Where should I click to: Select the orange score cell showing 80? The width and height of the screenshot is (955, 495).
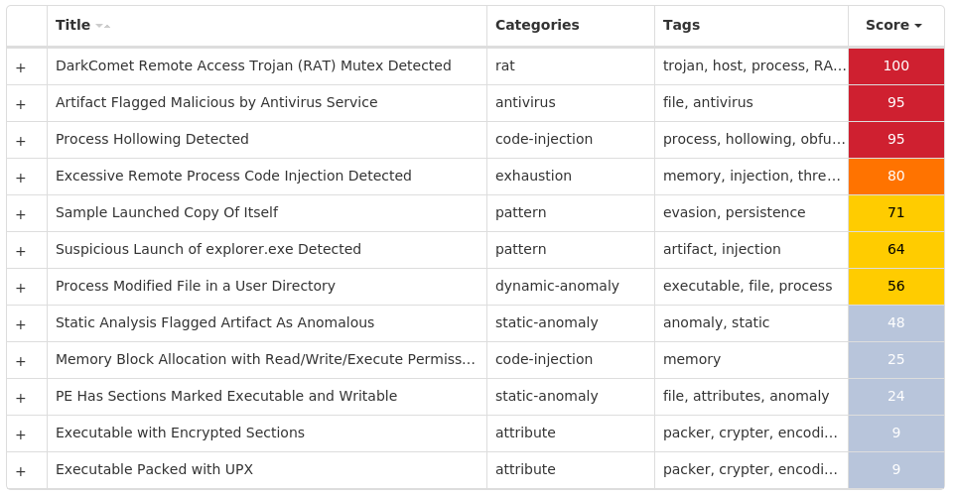click(895, 177)
